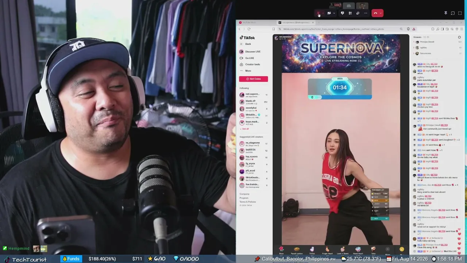This screenshot has width=467, height=263.
Task: Select Go LIVE in sidebar
Action: [x=247, y=58]
